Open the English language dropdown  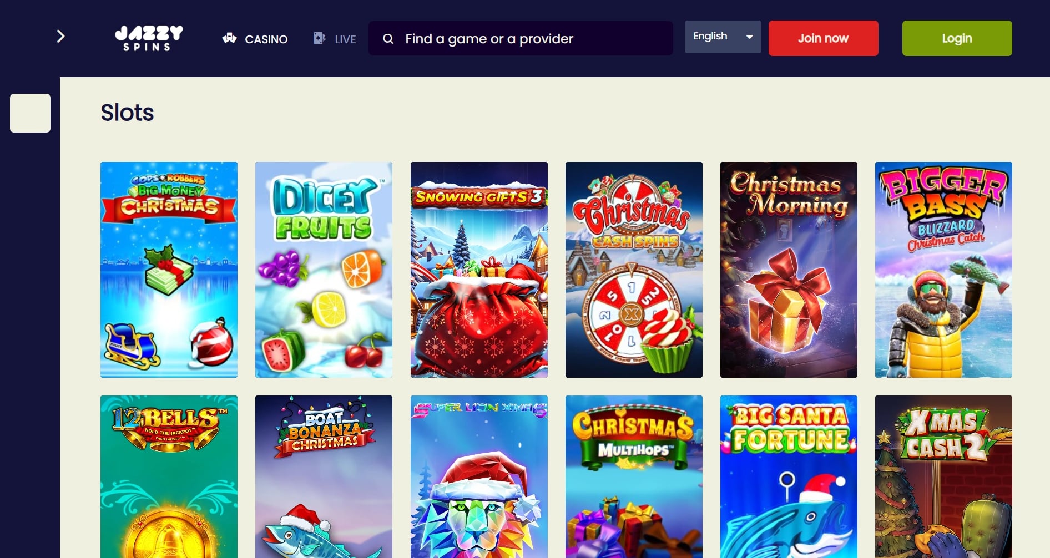(x=723, y=37)
